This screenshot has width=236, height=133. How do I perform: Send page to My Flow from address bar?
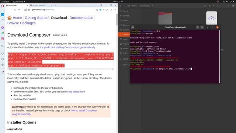tap(104, 10)
